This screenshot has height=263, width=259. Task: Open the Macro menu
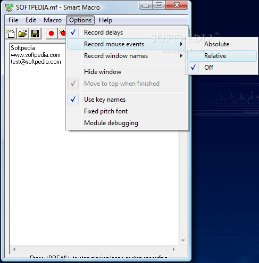pos(53,20)
